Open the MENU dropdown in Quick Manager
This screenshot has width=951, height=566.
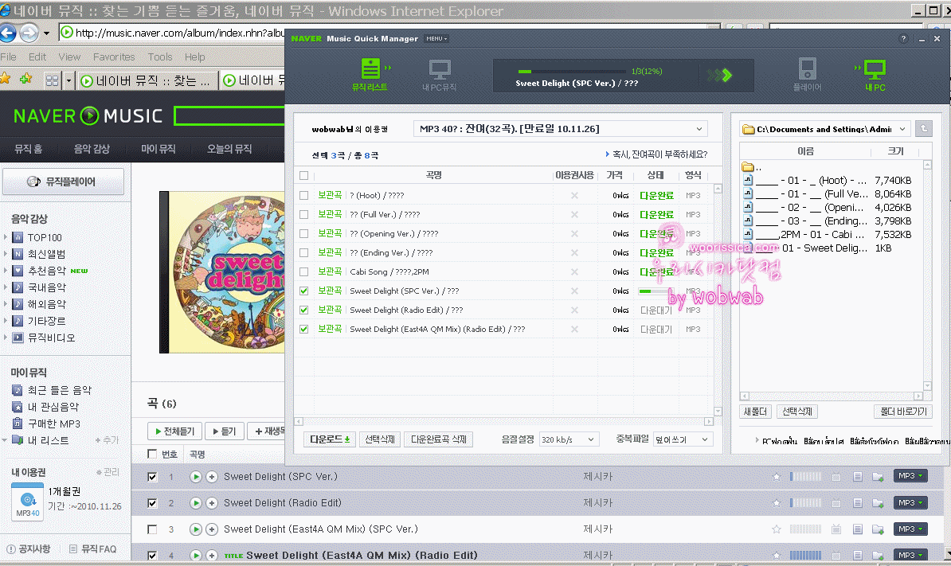point(436,39)
